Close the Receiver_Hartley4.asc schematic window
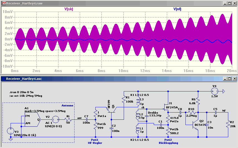238x148 pixels. pyautogui.click(x=234, y=79)
